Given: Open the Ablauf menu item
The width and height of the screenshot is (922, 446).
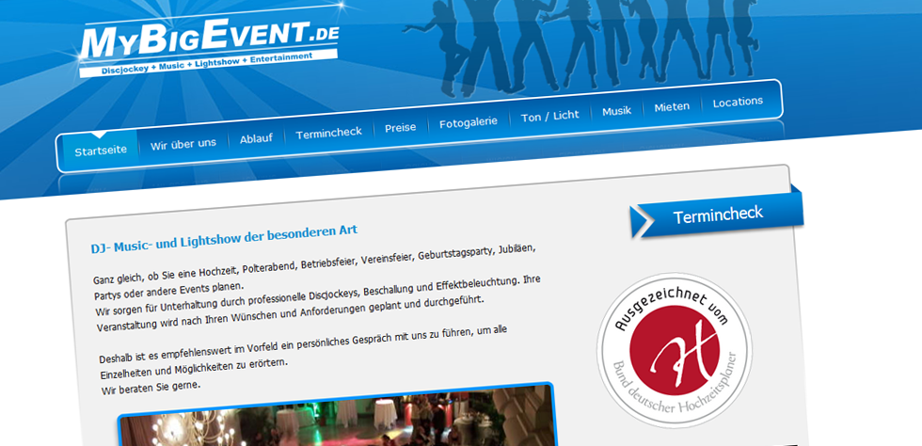Looking at the screenshot, I should (x=256, y=139).
